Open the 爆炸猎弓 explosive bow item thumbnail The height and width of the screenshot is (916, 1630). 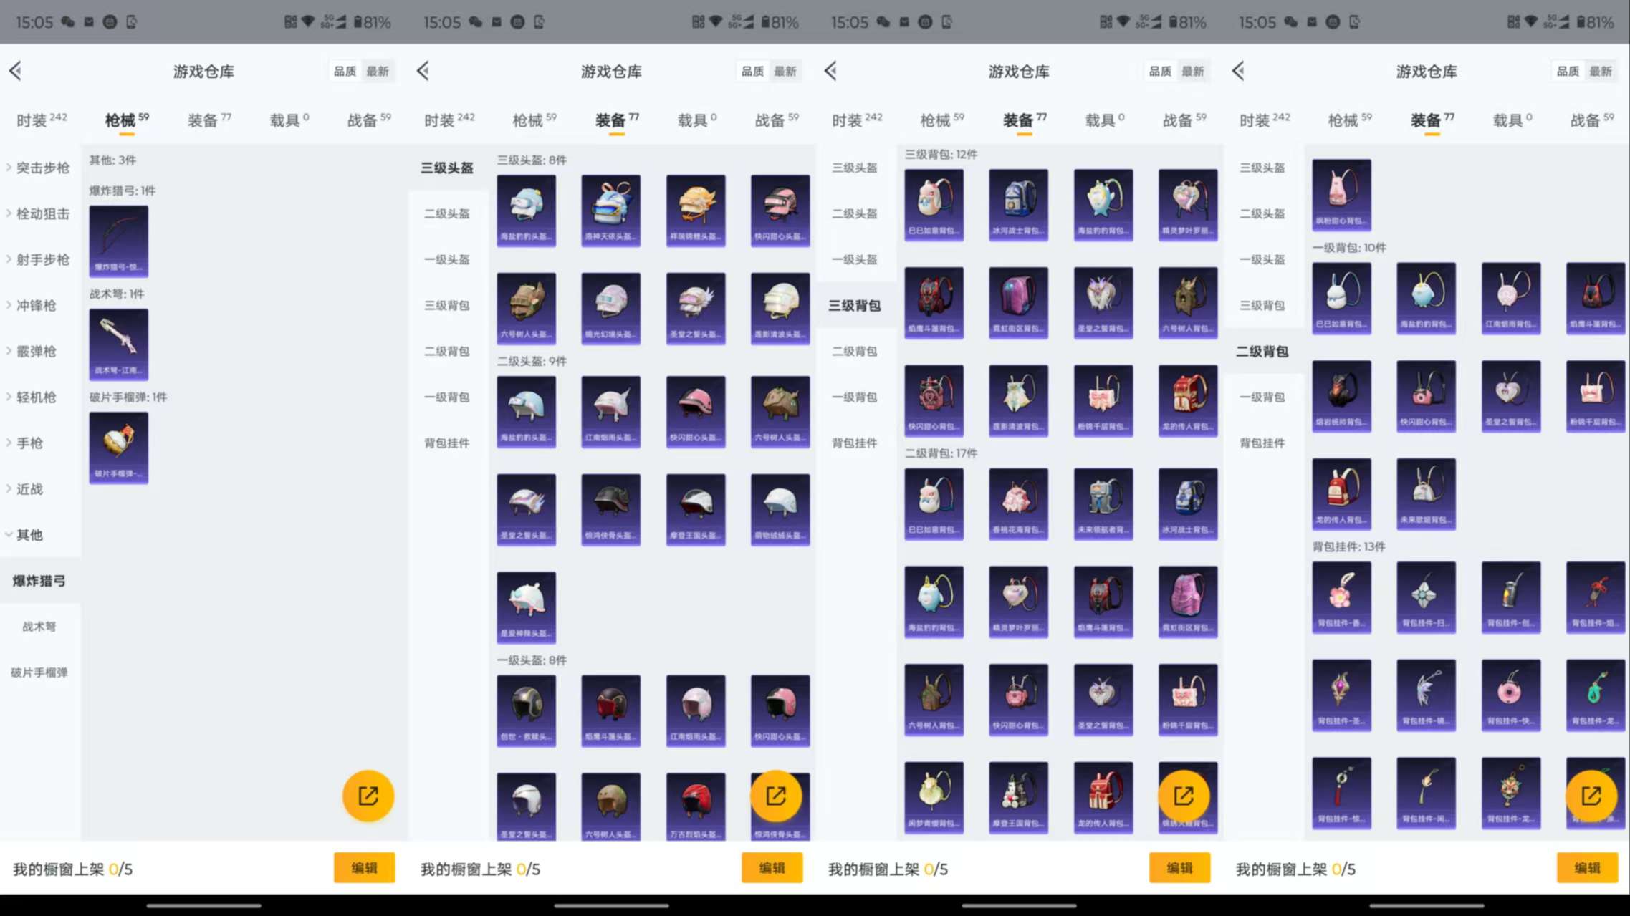tap(118, 241)
